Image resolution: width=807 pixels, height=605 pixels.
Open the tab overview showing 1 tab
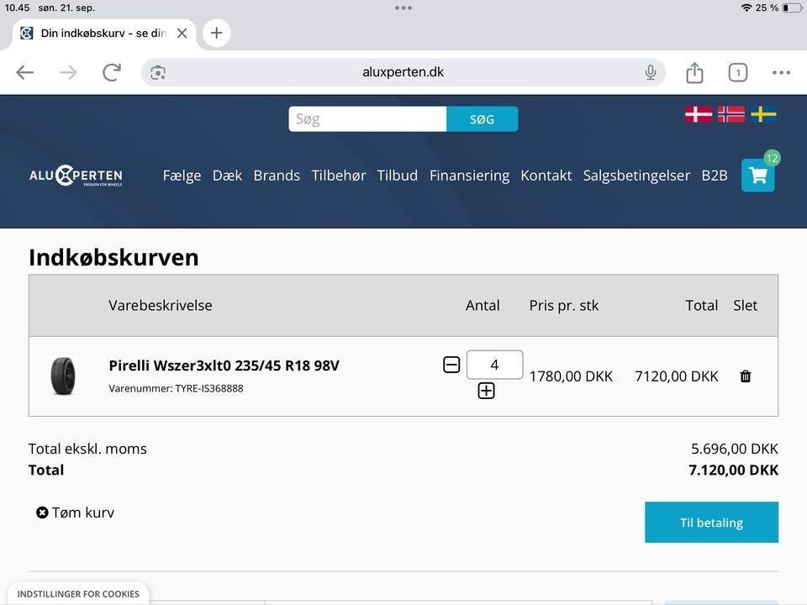(x=737, y=72)
